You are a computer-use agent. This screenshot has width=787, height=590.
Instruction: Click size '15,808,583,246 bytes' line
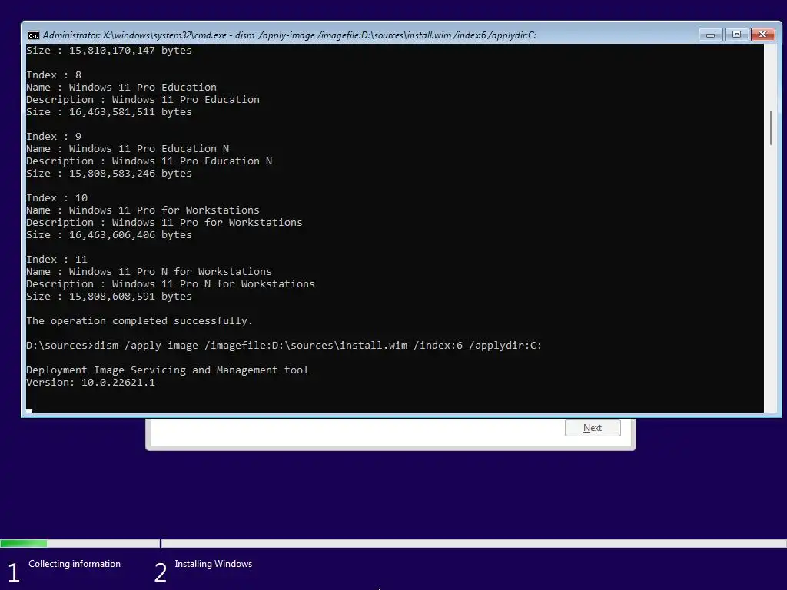[109, 173]
